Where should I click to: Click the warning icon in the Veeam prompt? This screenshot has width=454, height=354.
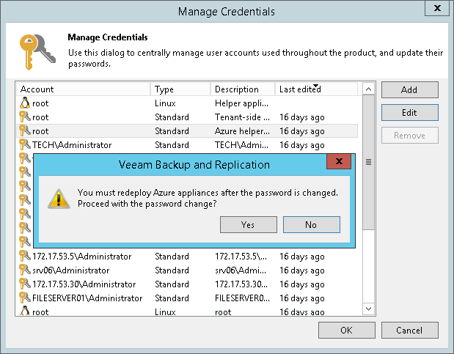57,198
